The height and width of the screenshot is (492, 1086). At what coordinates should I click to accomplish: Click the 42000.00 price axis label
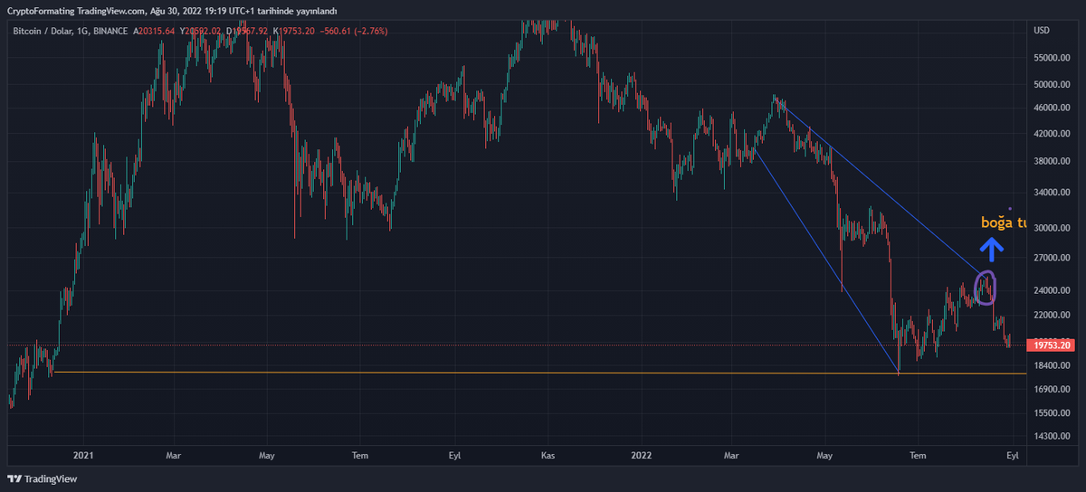coord(1052,134)
